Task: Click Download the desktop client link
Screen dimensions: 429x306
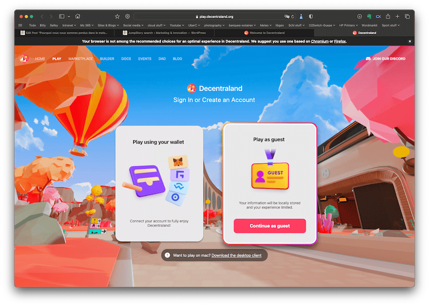Action: [236, 255]
